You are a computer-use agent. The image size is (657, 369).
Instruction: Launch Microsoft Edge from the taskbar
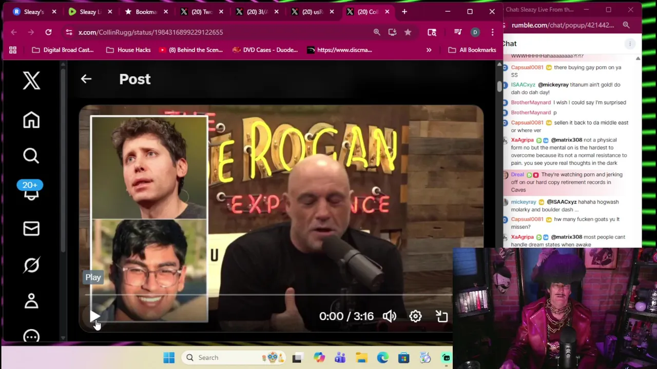pyautogui.click(x=383, y=357)
